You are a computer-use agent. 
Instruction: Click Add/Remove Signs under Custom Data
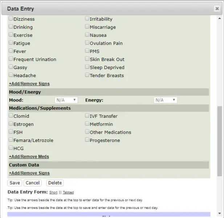(29, 173)
